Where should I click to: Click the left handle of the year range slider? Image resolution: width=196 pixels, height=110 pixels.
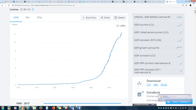pos(41,103)
